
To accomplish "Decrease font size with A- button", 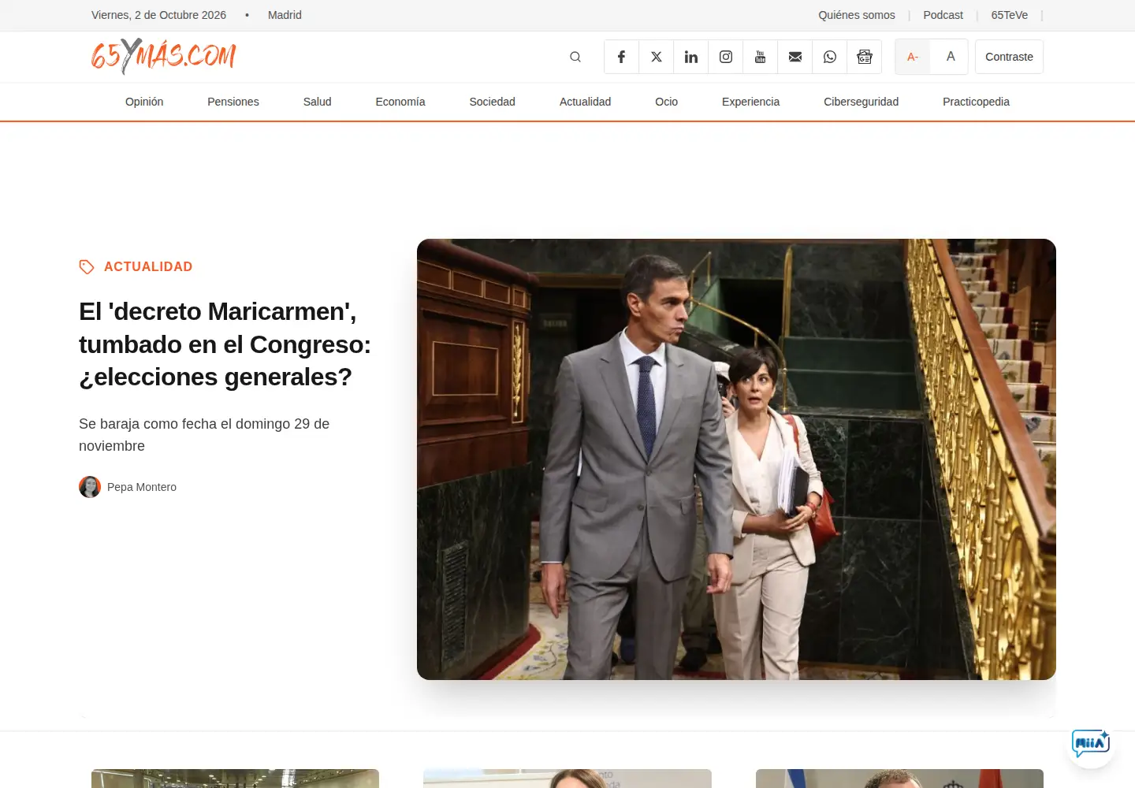I will click(913, 57).
